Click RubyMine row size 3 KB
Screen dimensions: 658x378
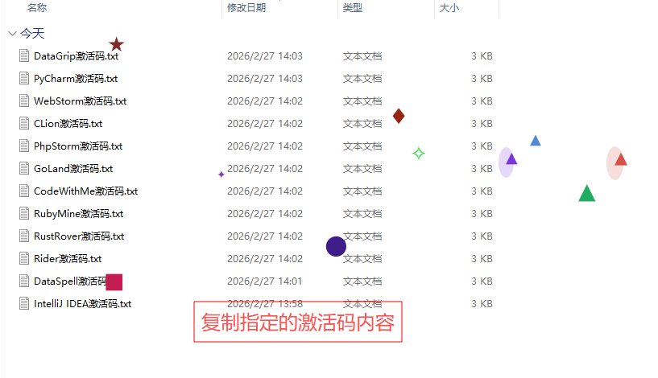(x=482, y=214)
